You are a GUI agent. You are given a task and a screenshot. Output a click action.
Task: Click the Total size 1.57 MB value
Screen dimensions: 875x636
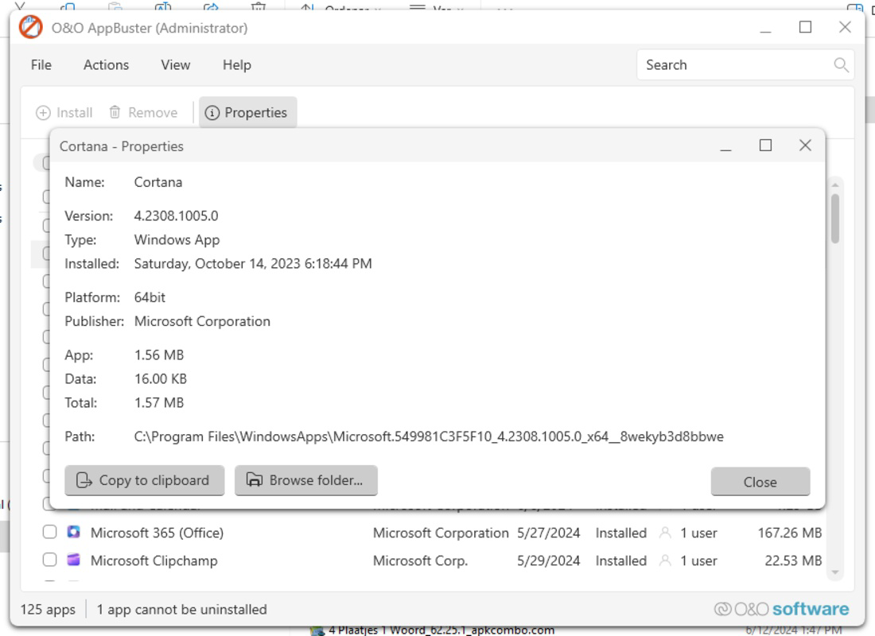tap(159, 403)
